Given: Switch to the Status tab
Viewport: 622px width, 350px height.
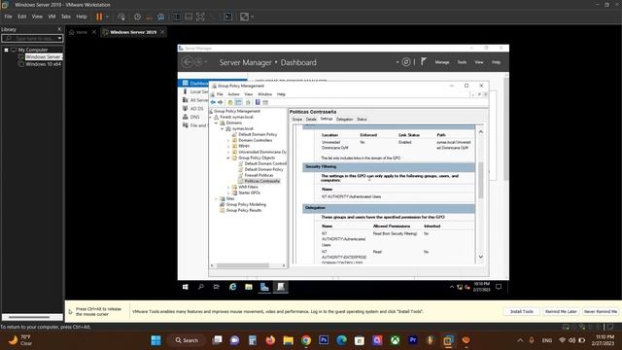Looking at the screenshot, I should 362,120.
